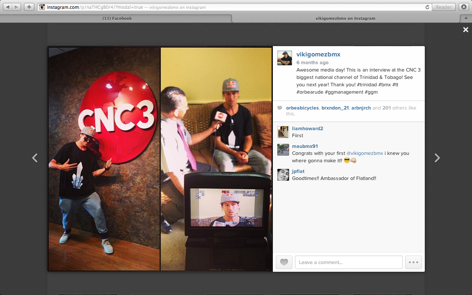Close the Instagram photo modal

coord(466,30)
